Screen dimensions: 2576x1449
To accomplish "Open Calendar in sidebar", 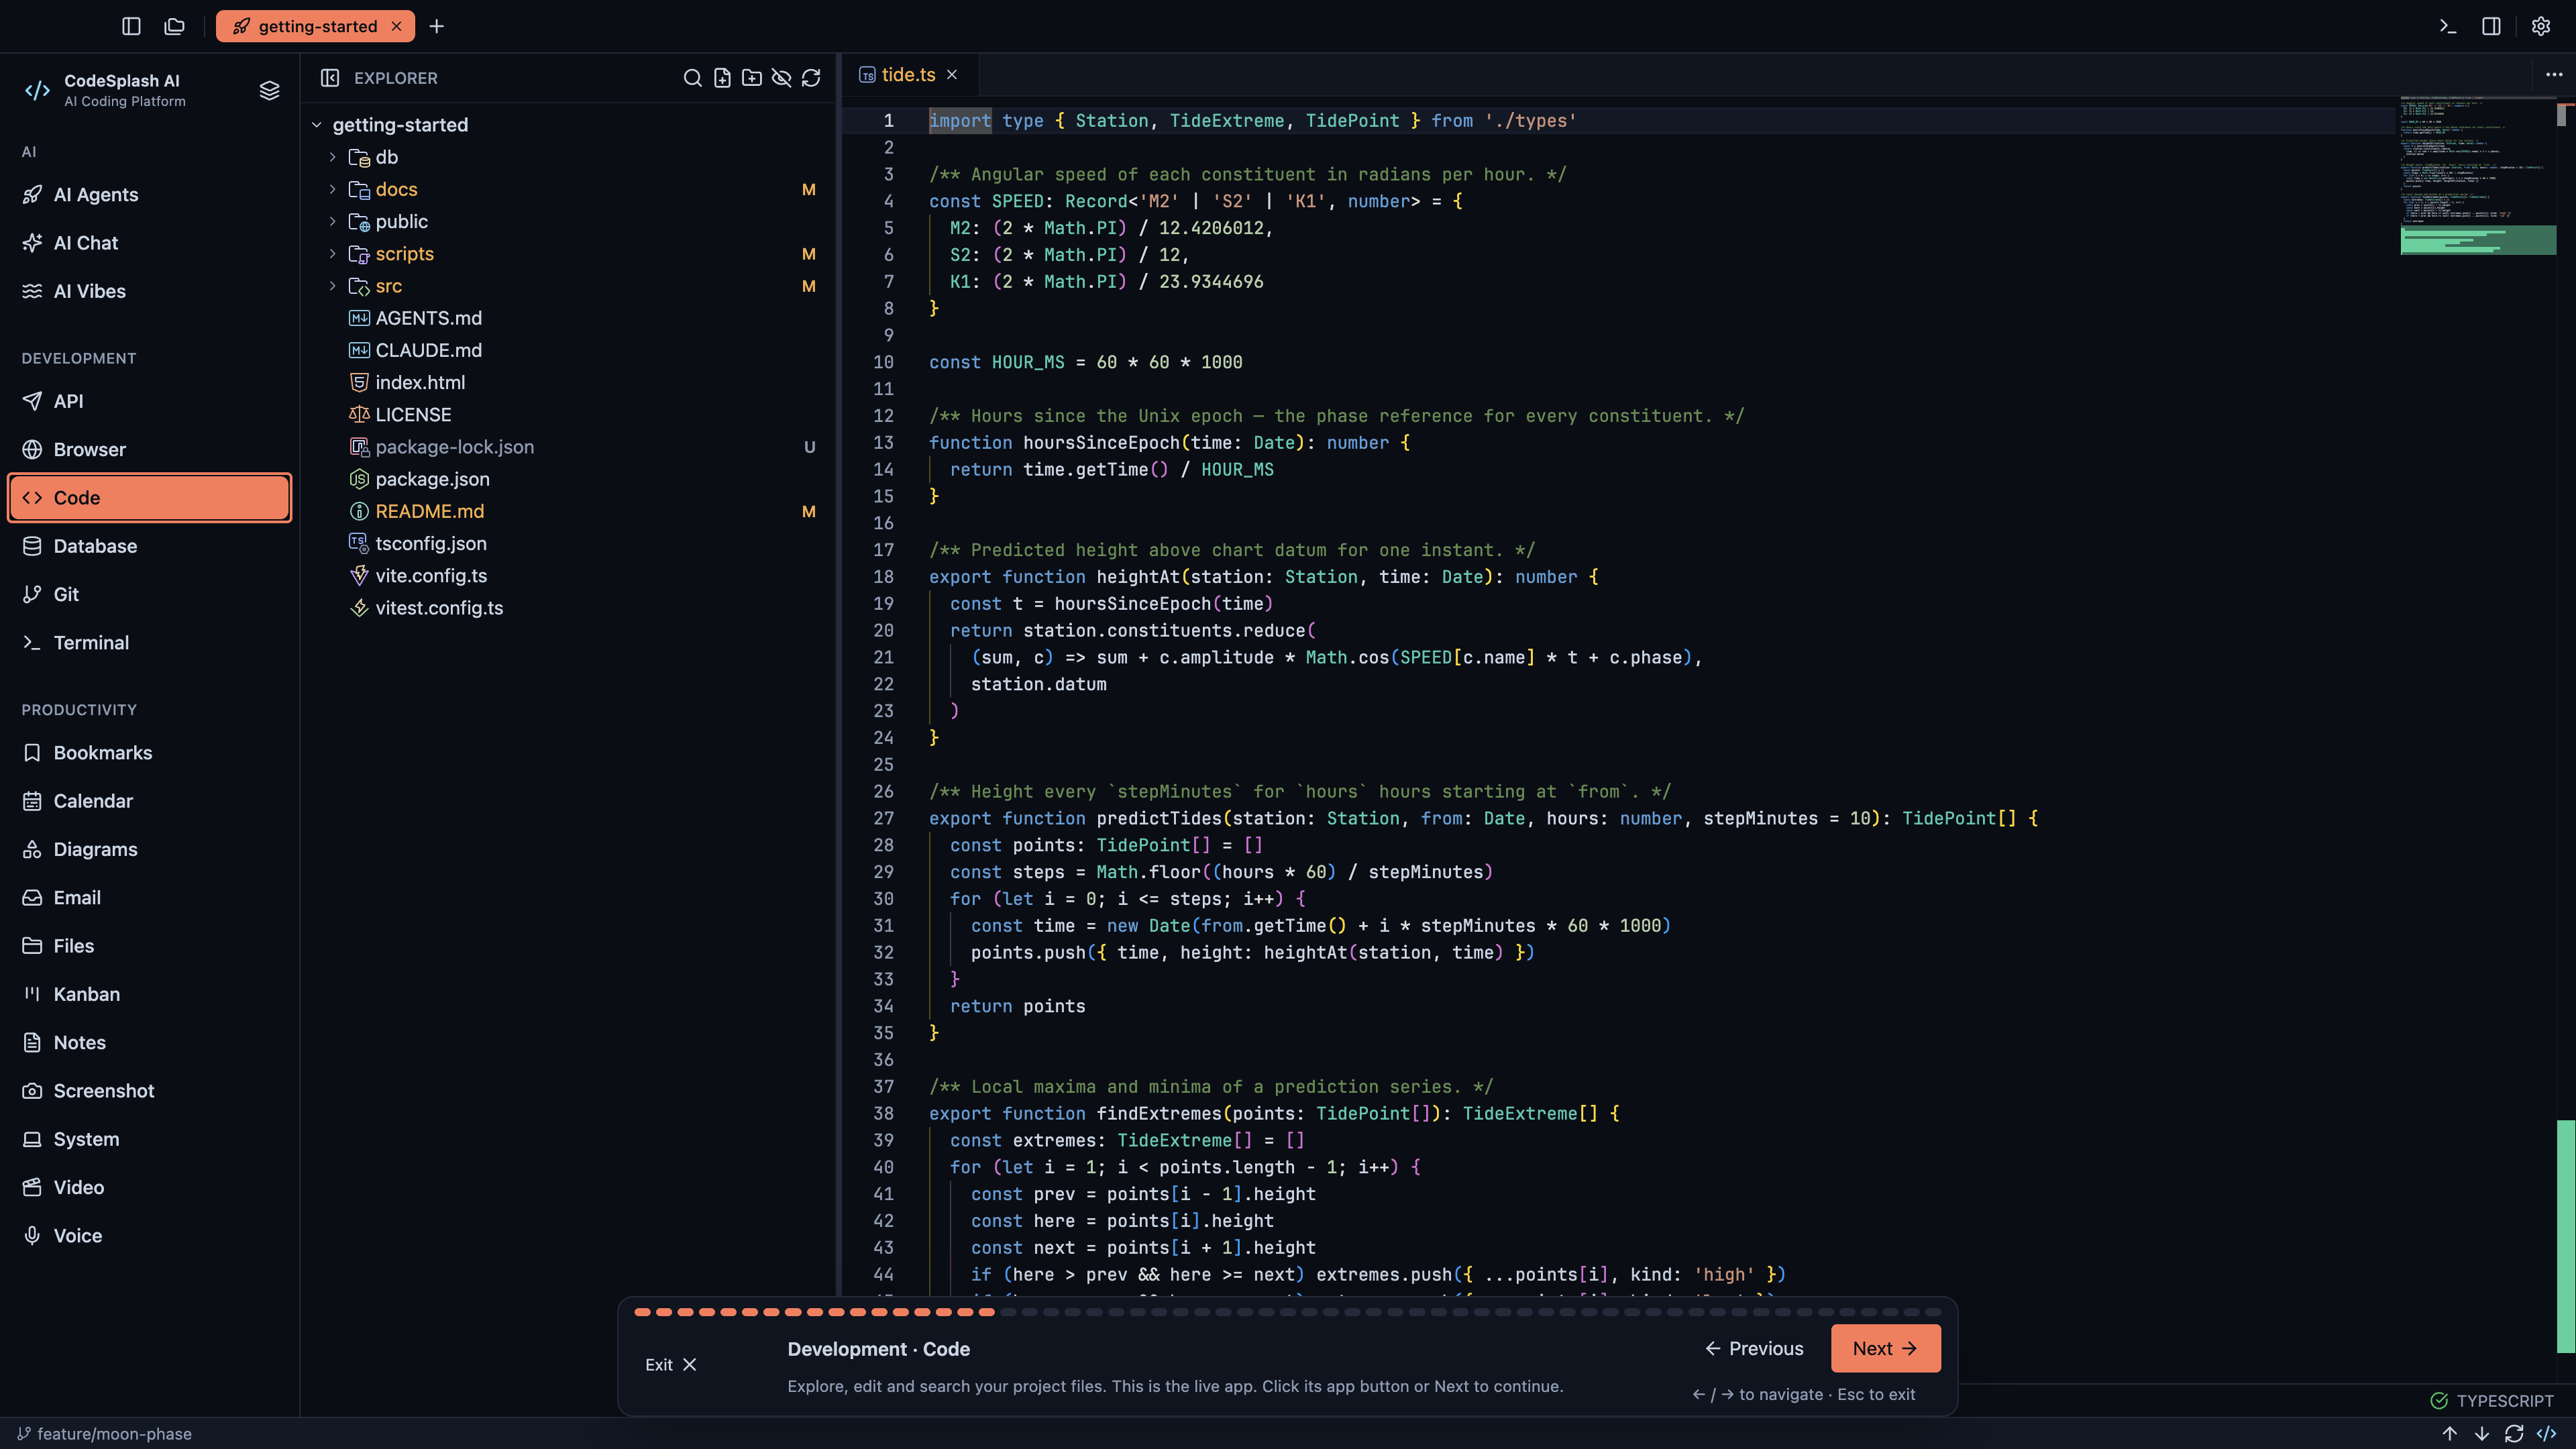I will point(150,801).
